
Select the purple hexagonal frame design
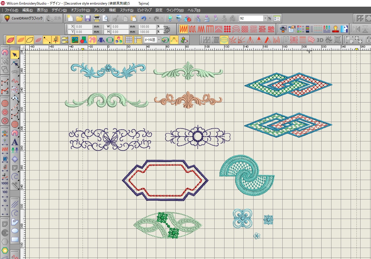pyautogui.click(x=165, y=180)
